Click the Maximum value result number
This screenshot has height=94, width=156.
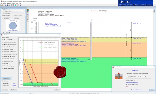tap(14, 86)
